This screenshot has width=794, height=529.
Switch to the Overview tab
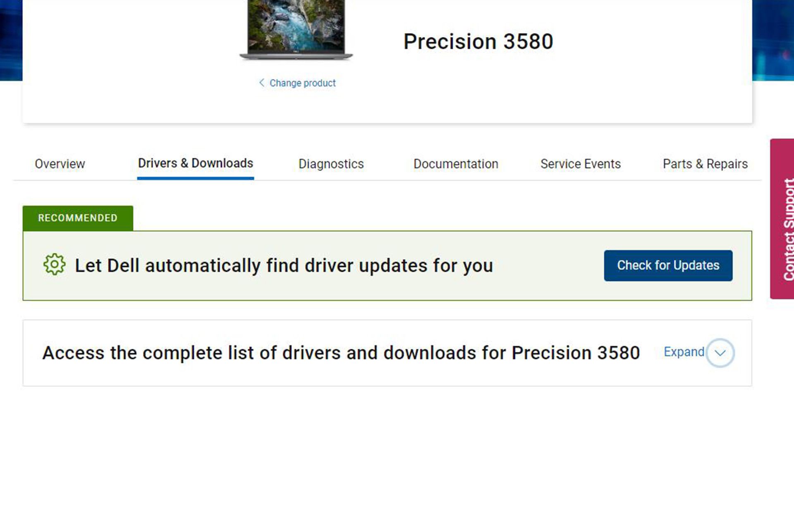[x=60, y=164]
